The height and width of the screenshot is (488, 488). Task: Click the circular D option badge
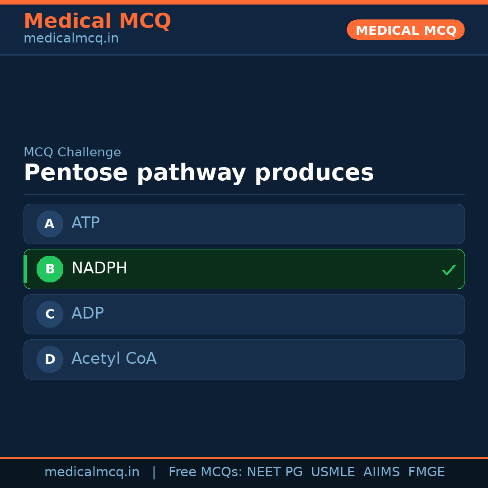click(x=50, y=359)
